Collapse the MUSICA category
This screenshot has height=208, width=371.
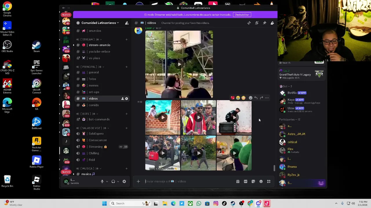coord(89,168)
